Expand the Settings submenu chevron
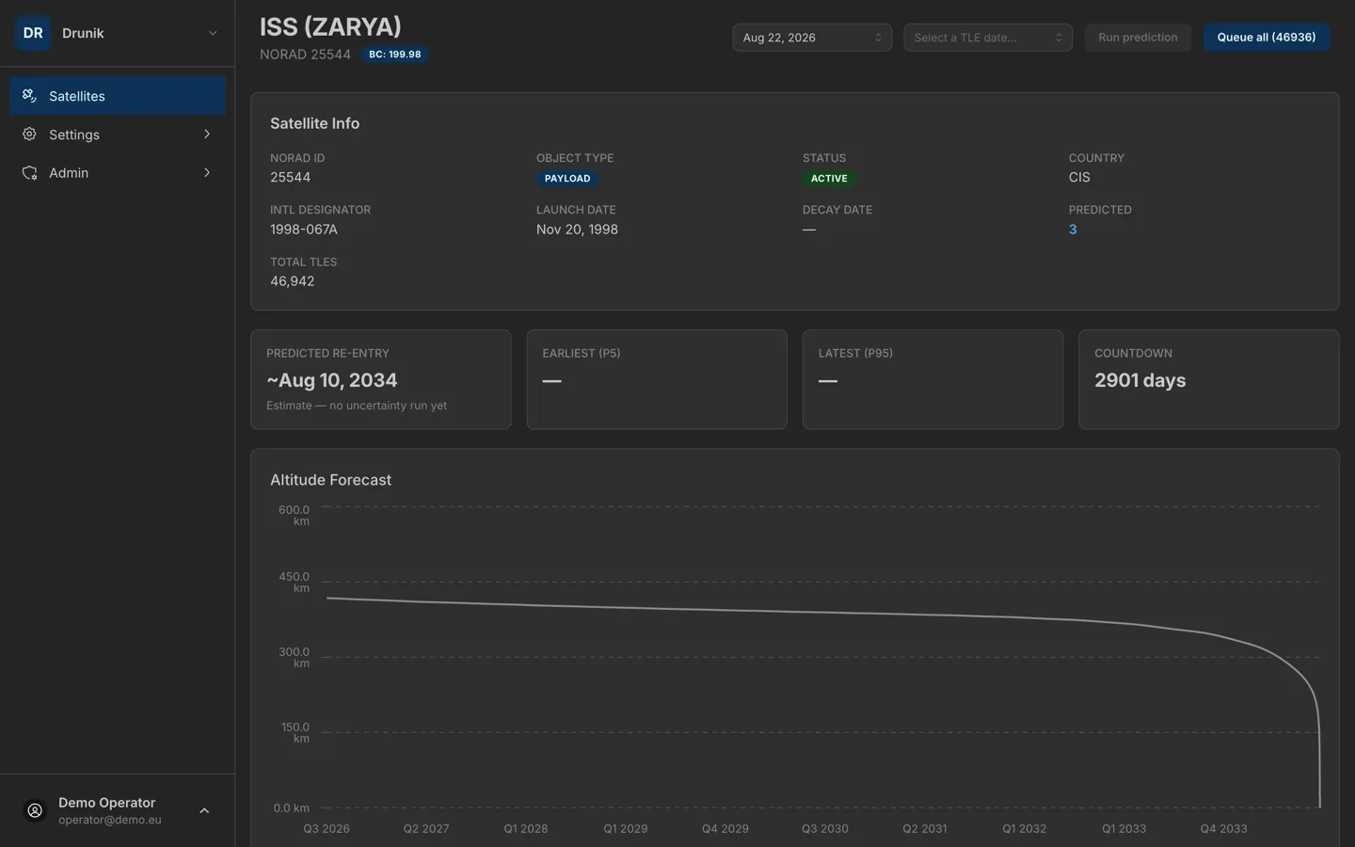 pyautogui.click(x=207, y=135)
